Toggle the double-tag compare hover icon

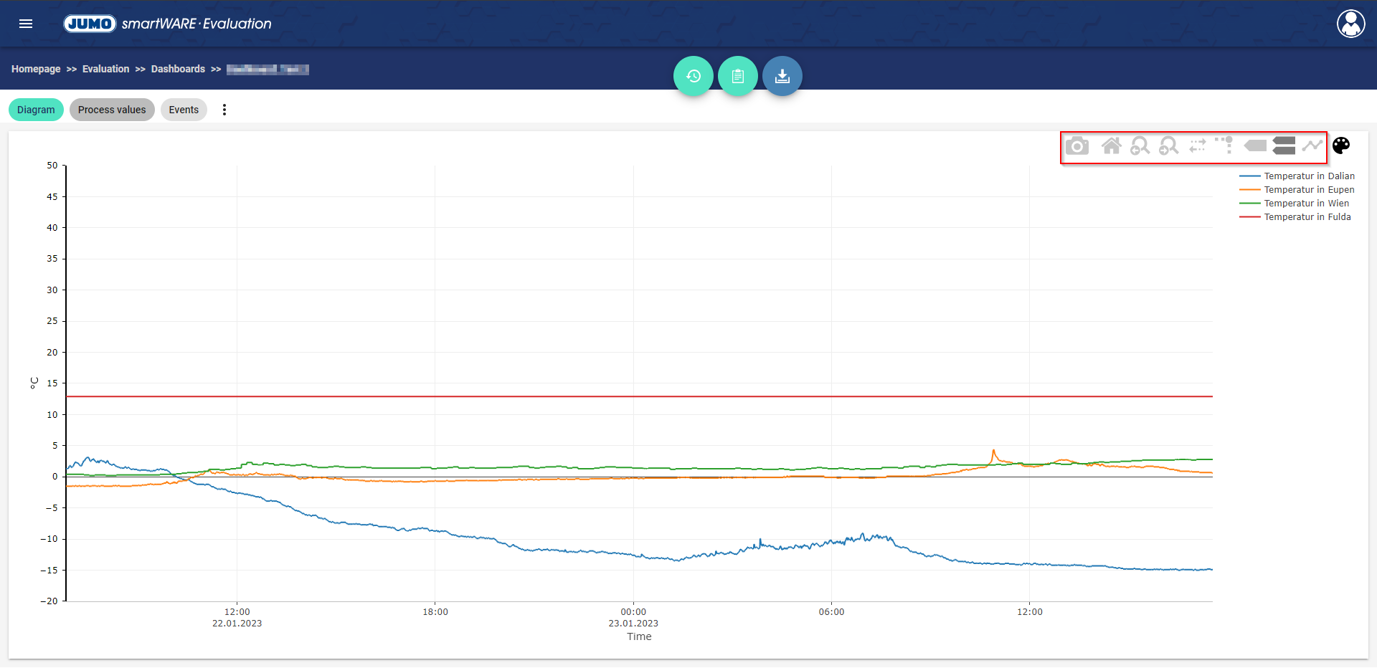click(x=1284, y=146)
